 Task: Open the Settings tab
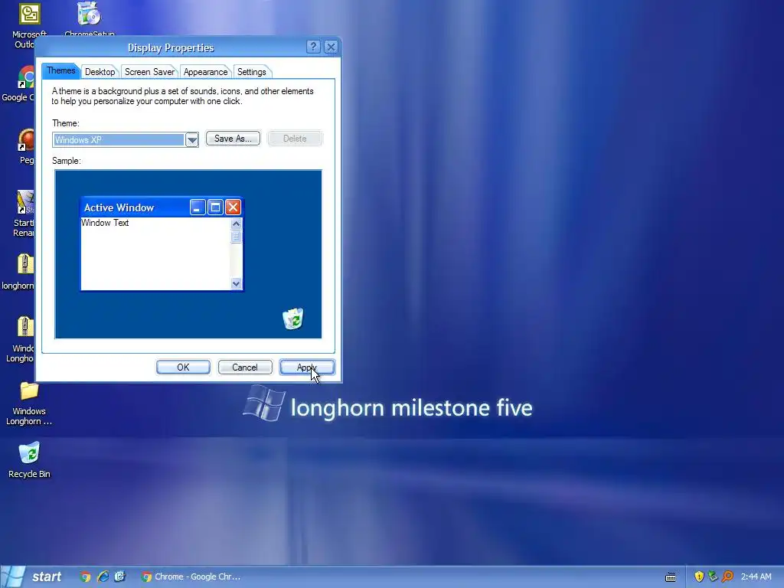pos(251,72)
